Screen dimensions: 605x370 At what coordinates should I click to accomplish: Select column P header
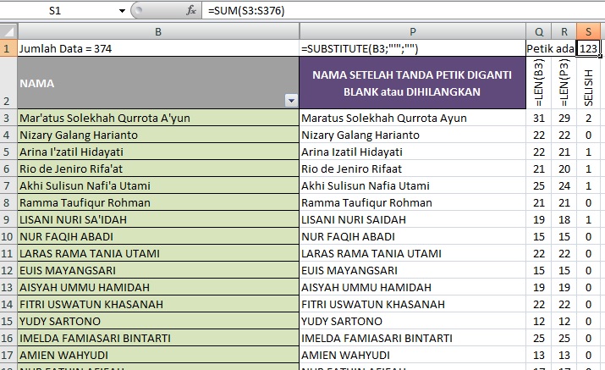pyautogui.click(x=412, y=31)
